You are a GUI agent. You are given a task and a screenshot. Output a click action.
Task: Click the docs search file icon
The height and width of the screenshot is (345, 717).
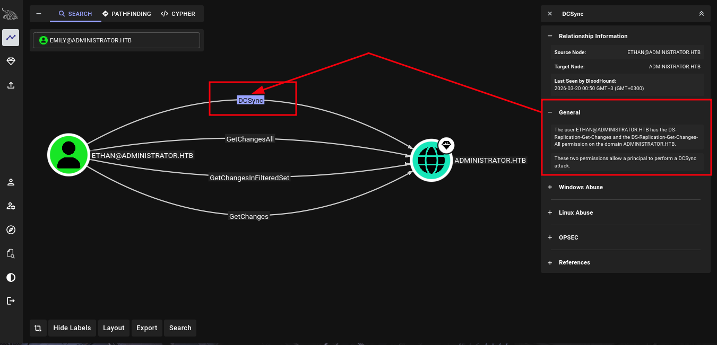coord(11,253)
